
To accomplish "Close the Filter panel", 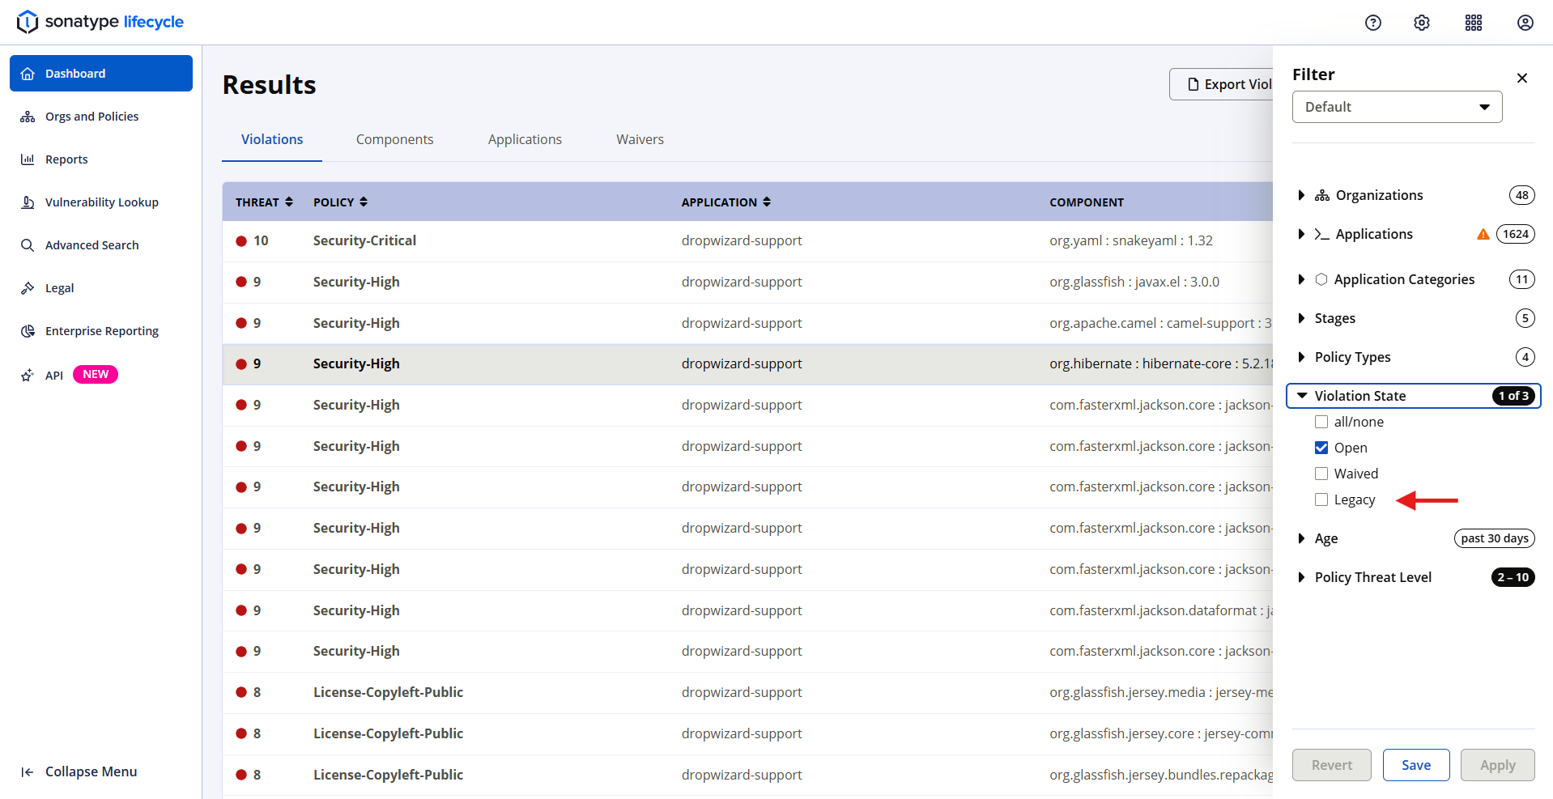I will click(x=1522, y=78).
